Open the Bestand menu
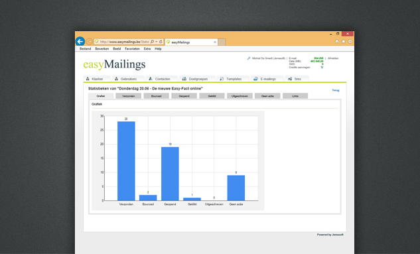Screen dimensions: 420x254 (x=85, y=48)
